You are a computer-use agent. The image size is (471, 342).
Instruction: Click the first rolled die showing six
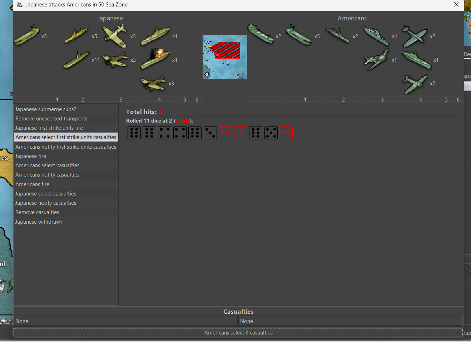pos(134,133)
